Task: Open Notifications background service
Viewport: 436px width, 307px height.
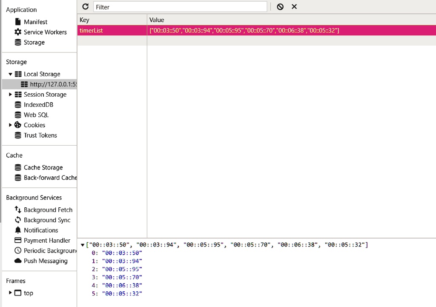Action: click(x=41, y=230)
